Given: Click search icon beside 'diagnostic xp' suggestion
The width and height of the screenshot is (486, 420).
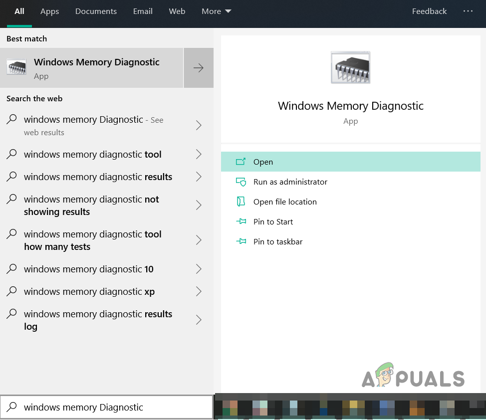Looking at the screenshot, I should pyautogui.click(x=11, y=291).
